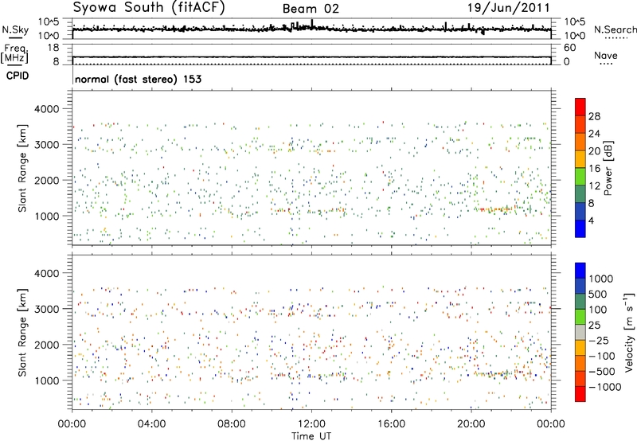The image size is (637, 441).
Task: Click the date '19/Jun/2011'
Action: pyautogui.click(x=509, y=8)
